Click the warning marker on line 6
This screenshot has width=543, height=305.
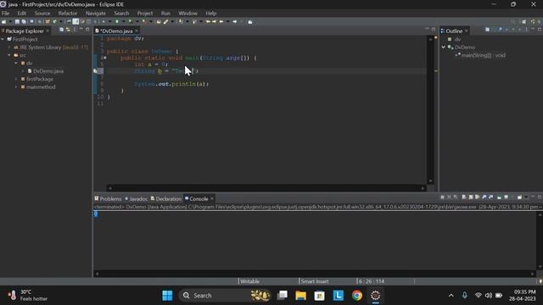(96, 71)
